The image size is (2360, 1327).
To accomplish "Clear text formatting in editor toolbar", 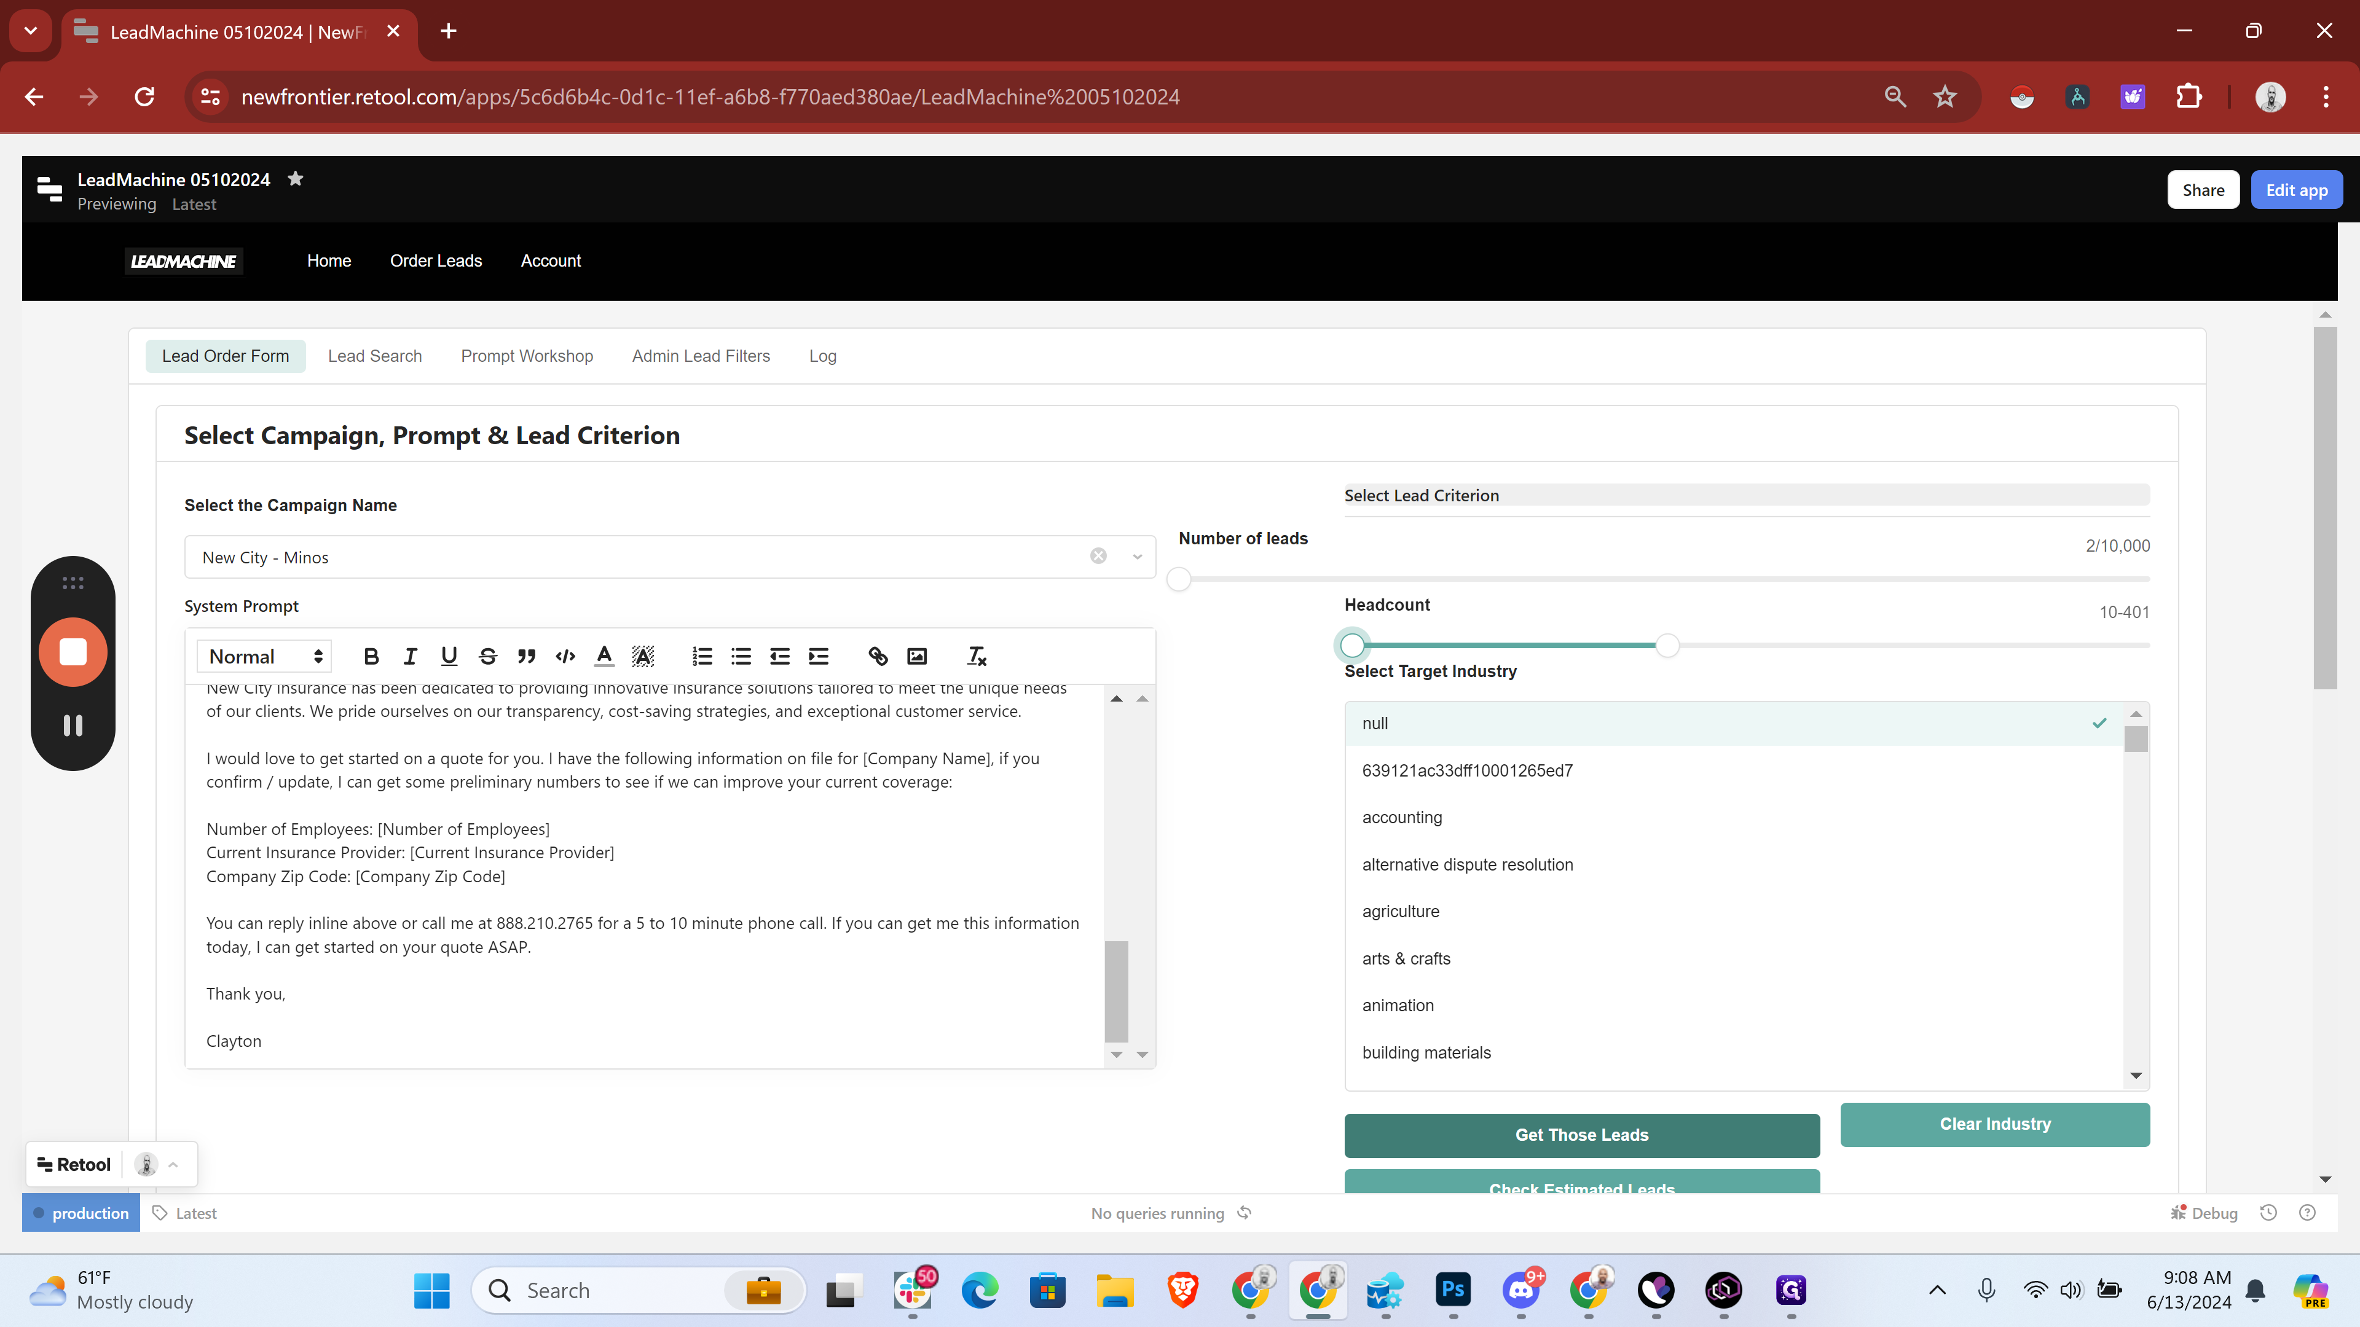I will (977, 657).
